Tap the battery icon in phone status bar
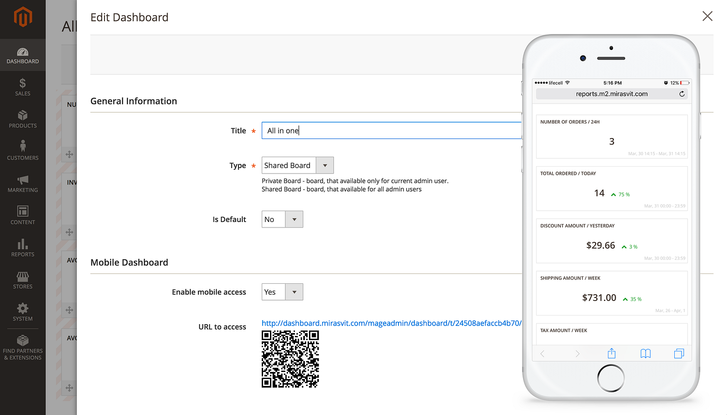 point(685,83)
